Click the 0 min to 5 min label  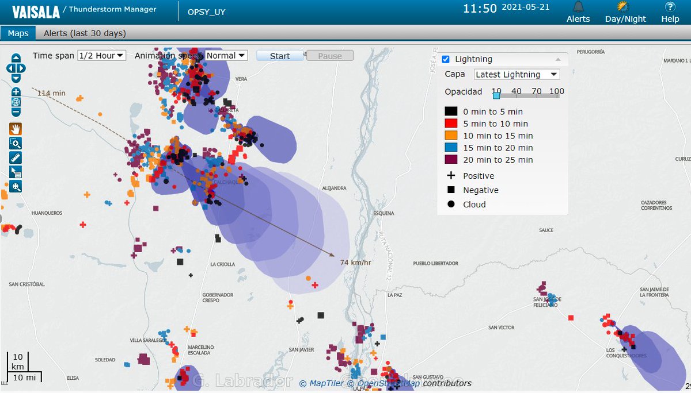[x=493, y=111]
